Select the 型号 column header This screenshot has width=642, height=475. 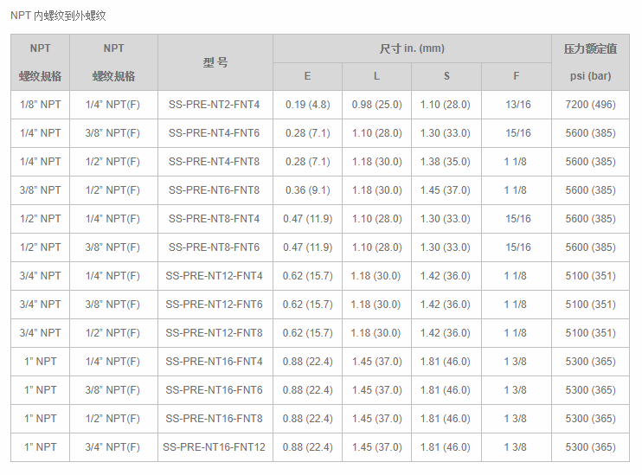coord(215,62)
